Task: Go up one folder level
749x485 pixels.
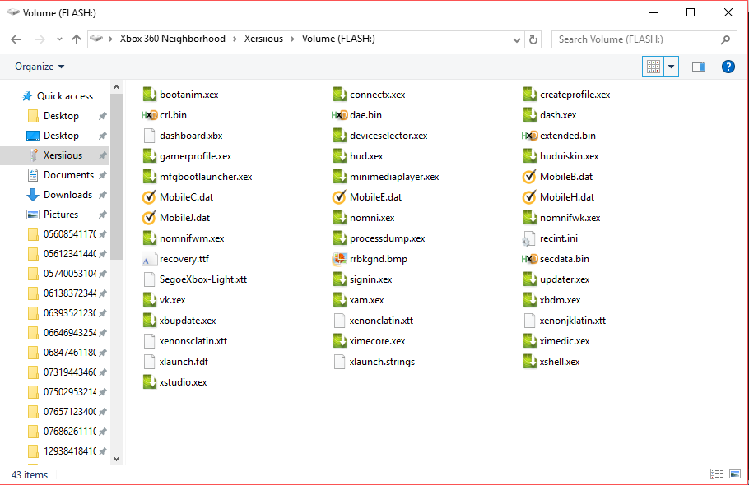Action: 77,39
